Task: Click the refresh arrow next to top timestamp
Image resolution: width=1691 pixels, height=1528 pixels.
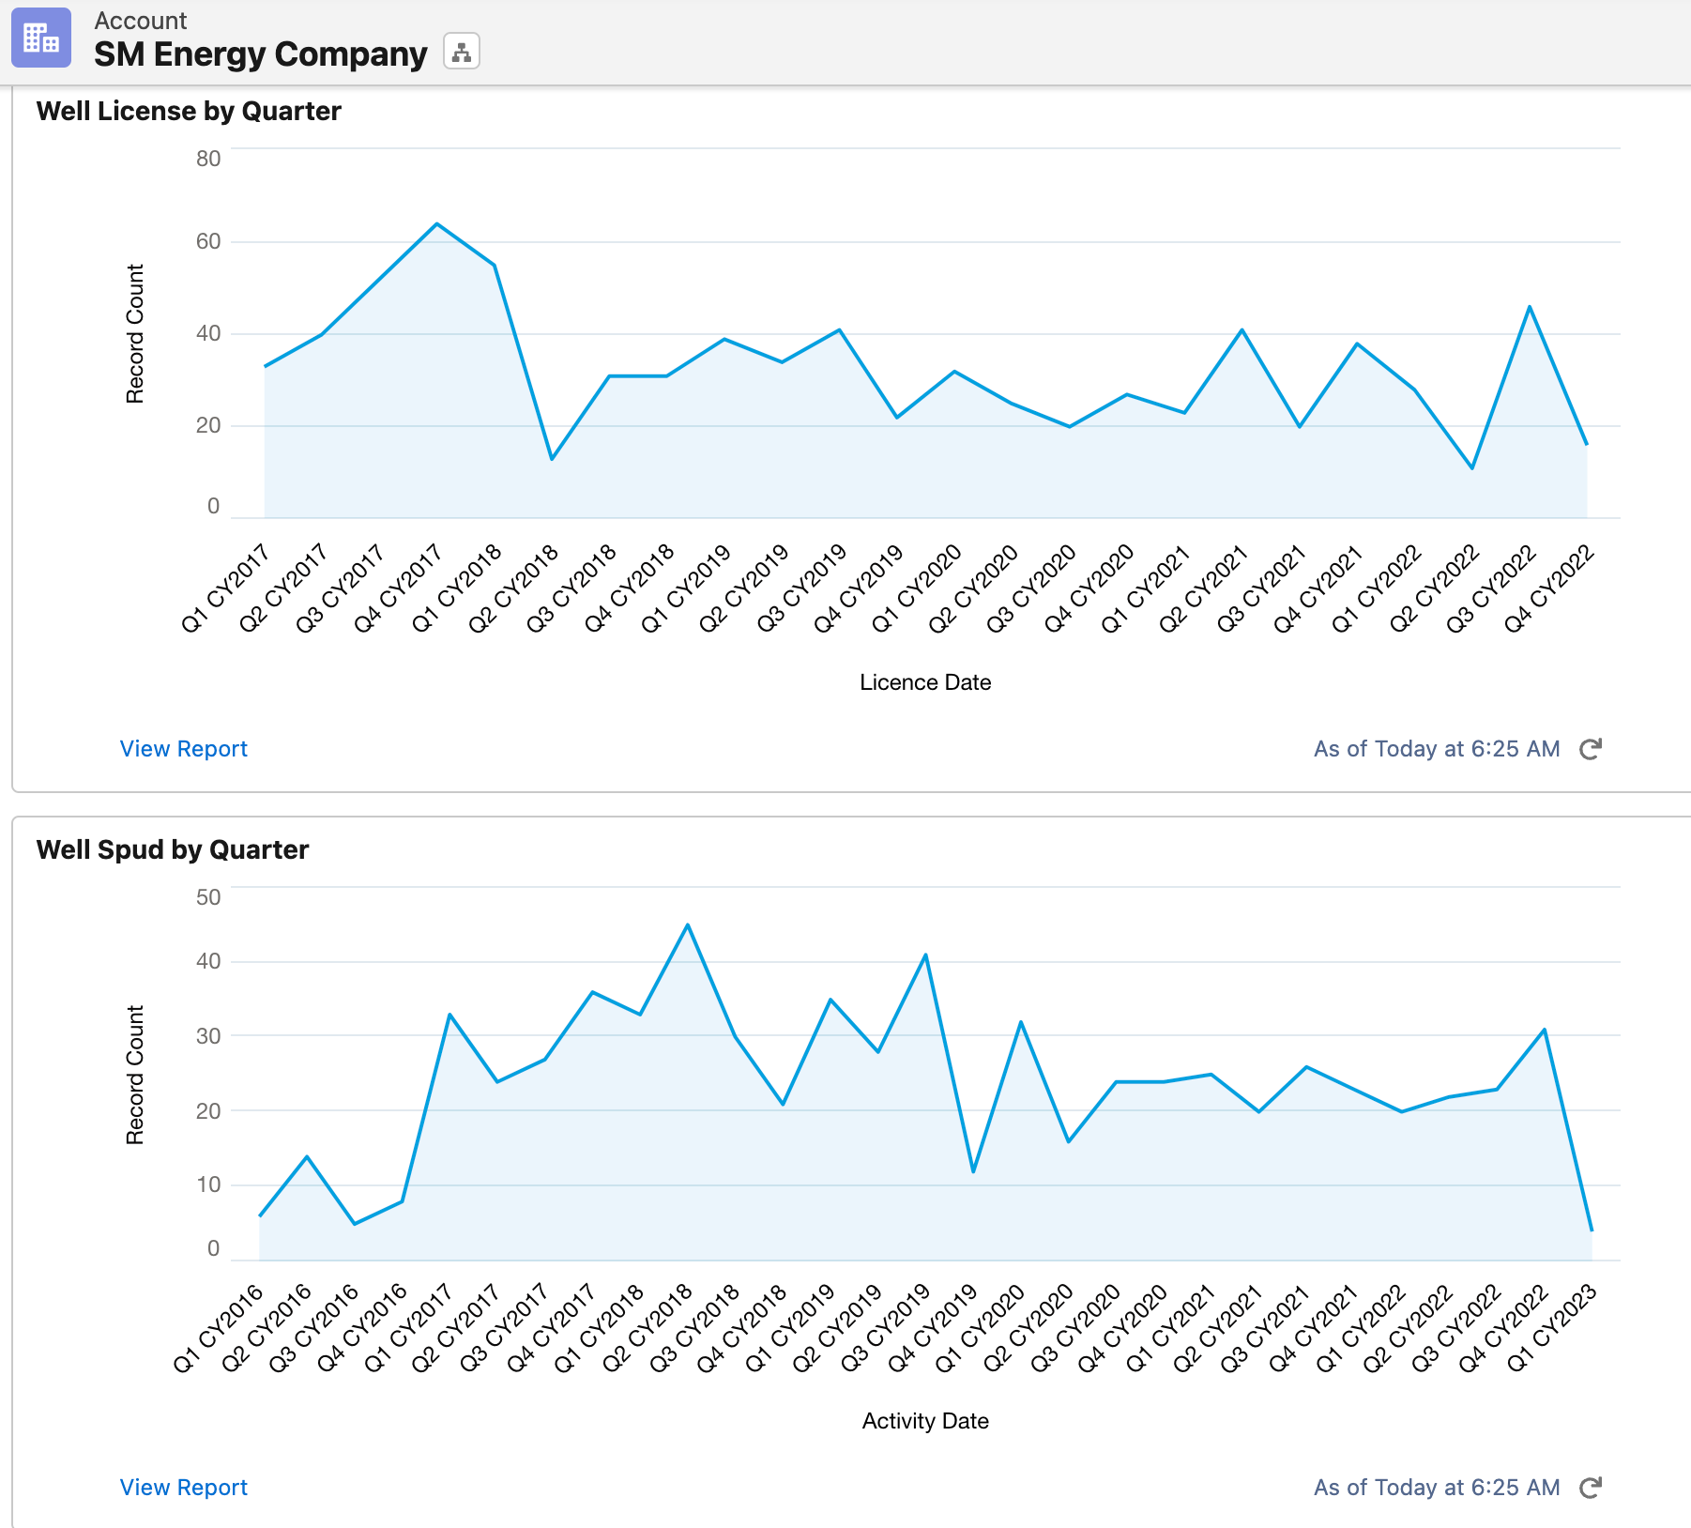Action: coord(1589,748)
